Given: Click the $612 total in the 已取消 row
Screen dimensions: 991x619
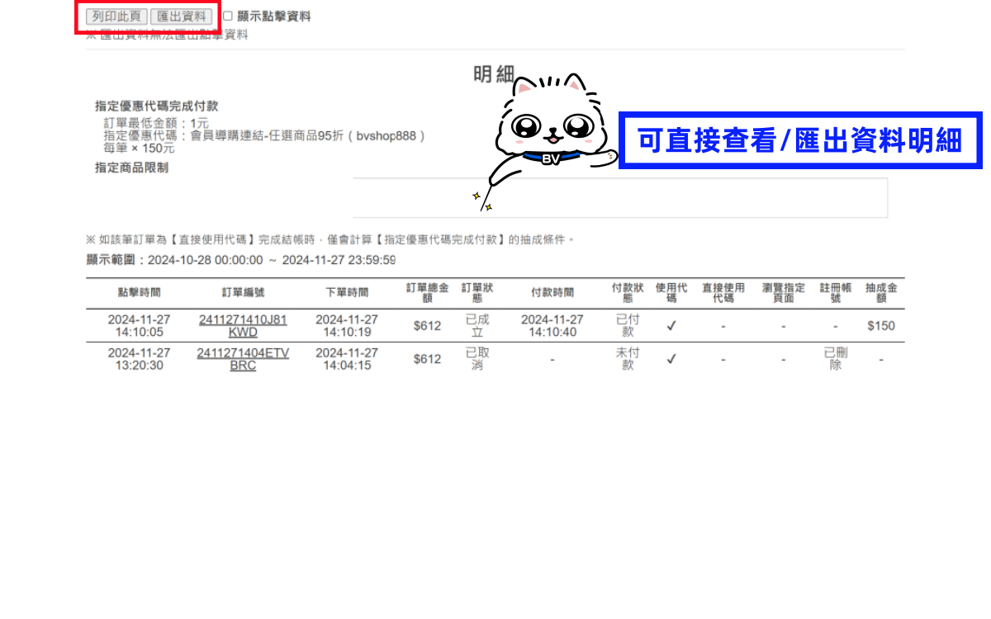Looking at the screenshot, I should click(x=427, y=359).
